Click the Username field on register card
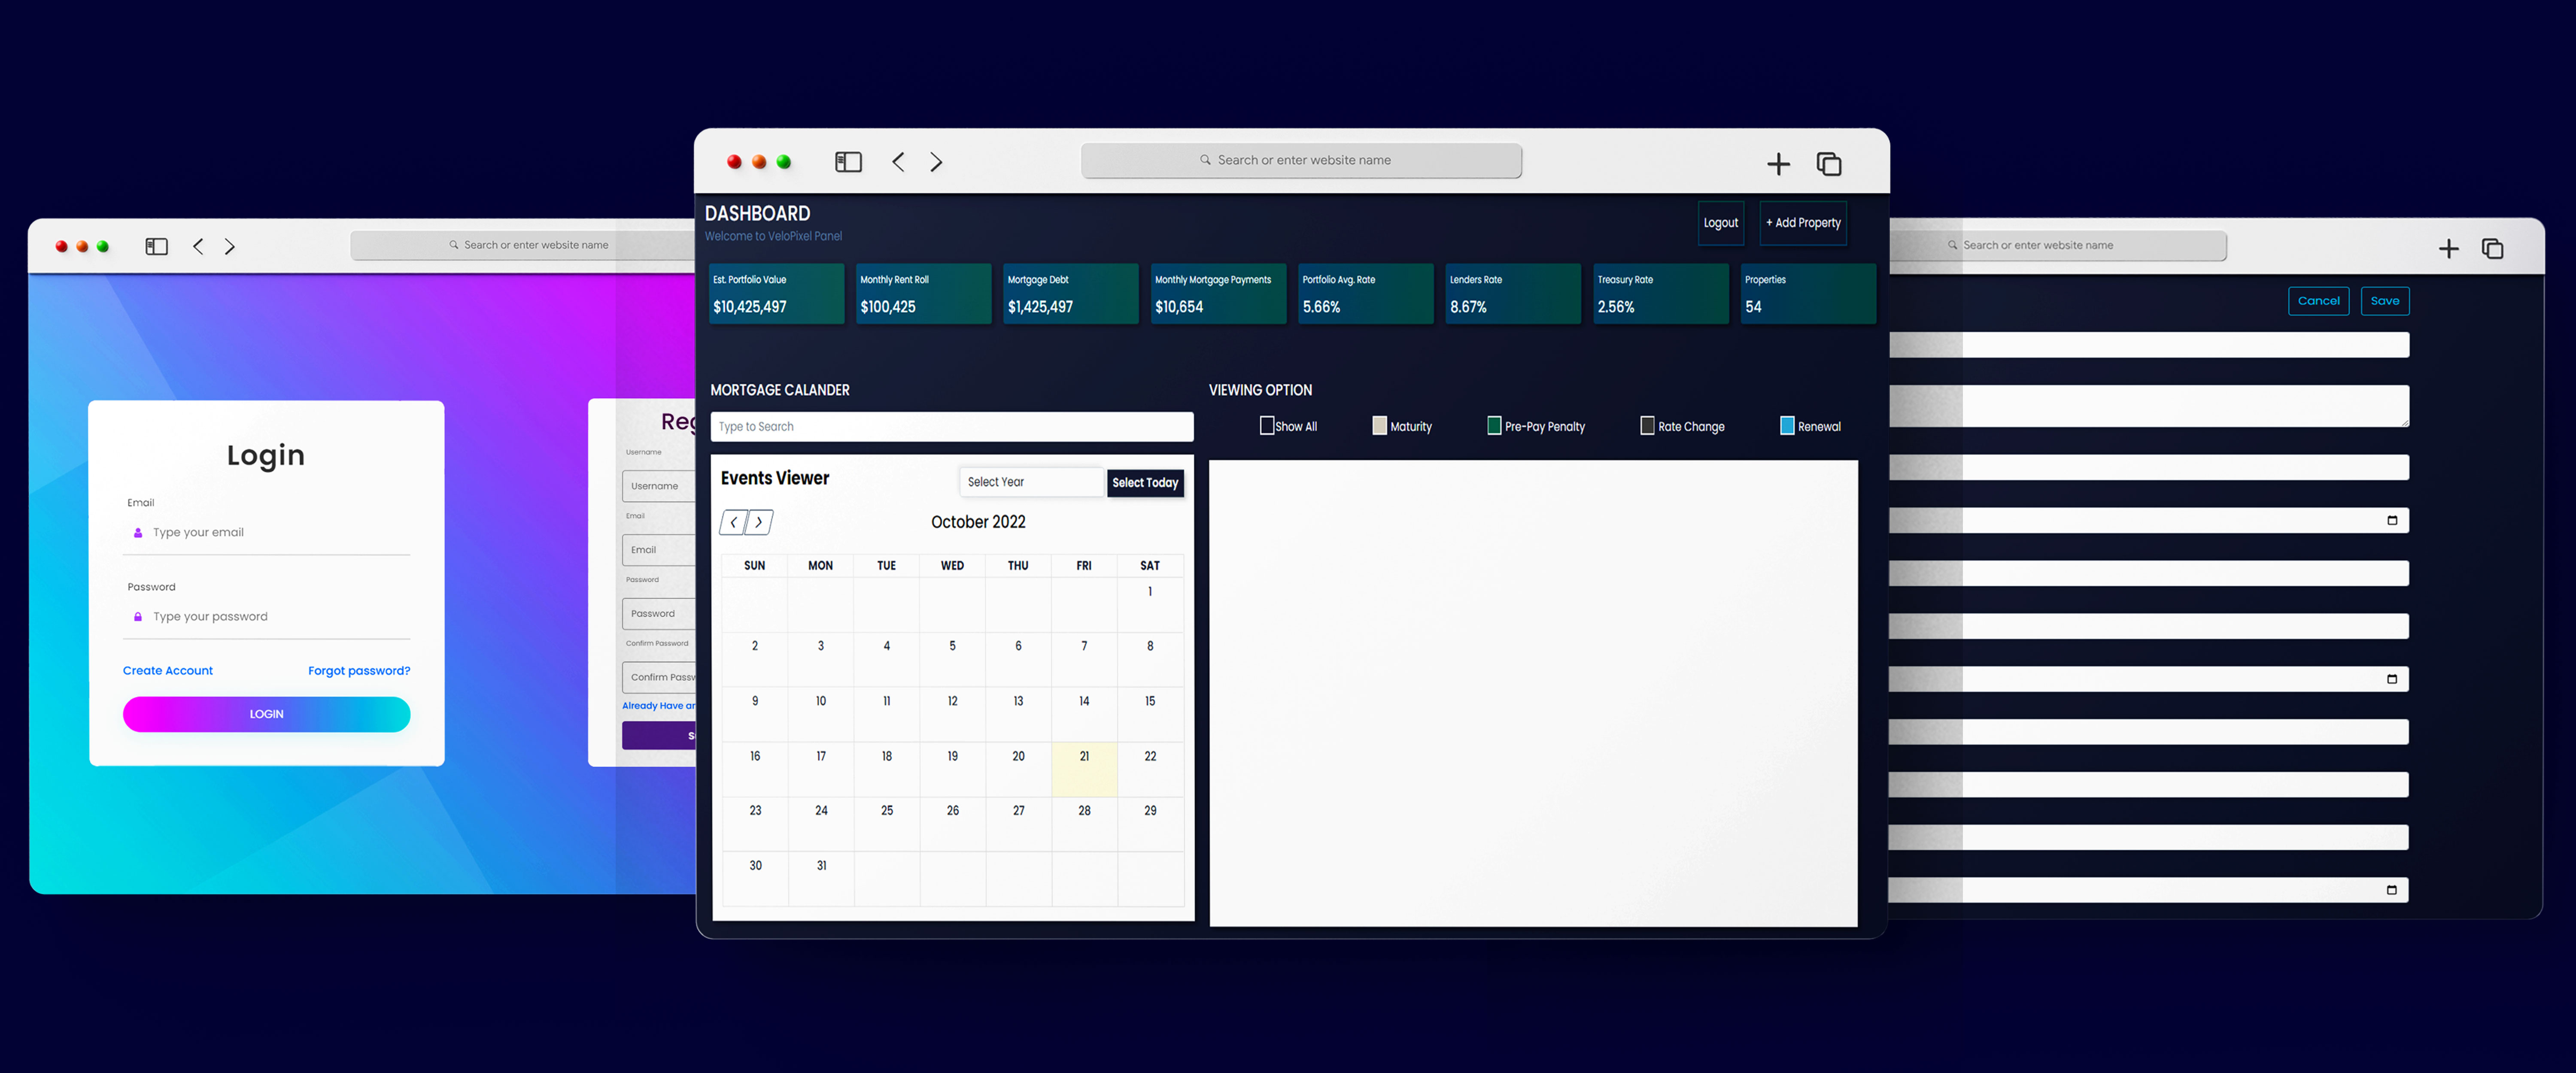Image resolution: width=2576 pixels, height=1073 pixels. (659, 486)
